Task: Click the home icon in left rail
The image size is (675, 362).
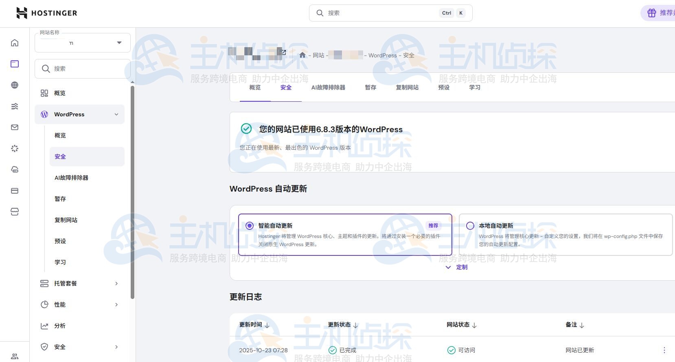Action: [x=15, y=43]
